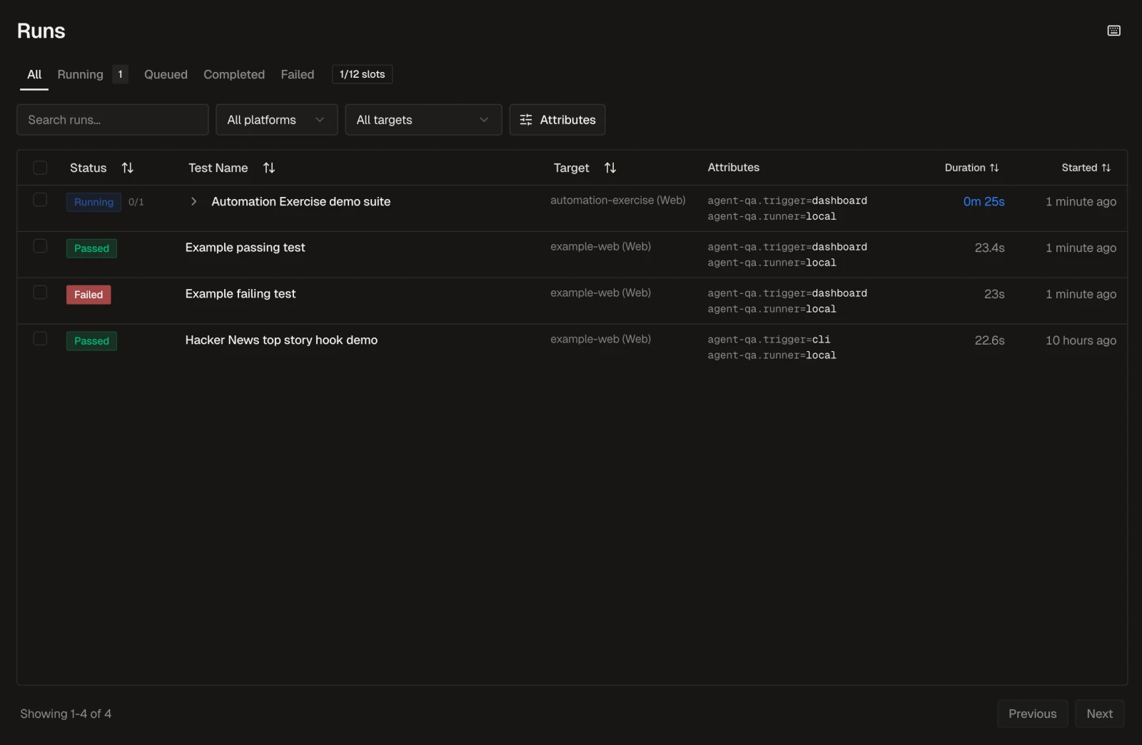Click the automation-exercise (Web) target
1142x745 pixels.
point(618,201)
